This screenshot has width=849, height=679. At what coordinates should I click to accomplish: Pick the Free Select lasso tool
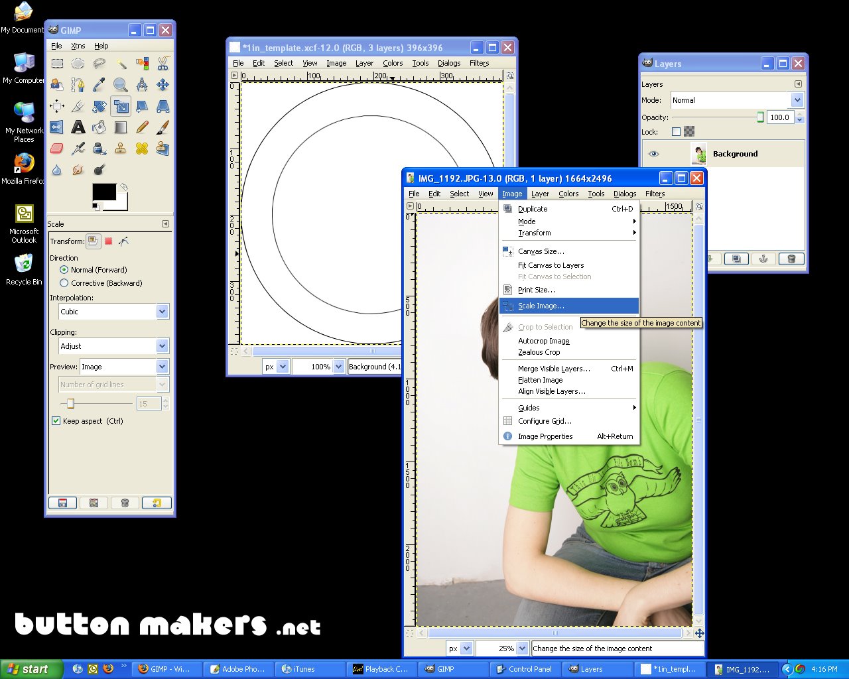point(99,64)
